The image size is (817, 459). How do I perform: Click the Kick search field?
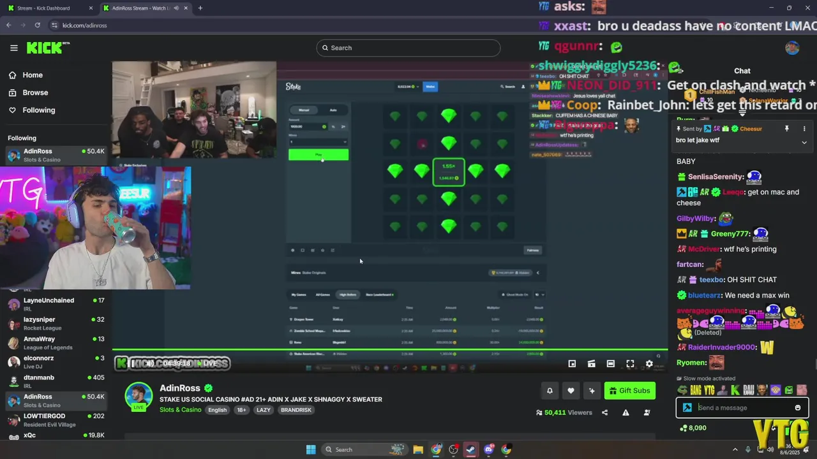point(408,48)
